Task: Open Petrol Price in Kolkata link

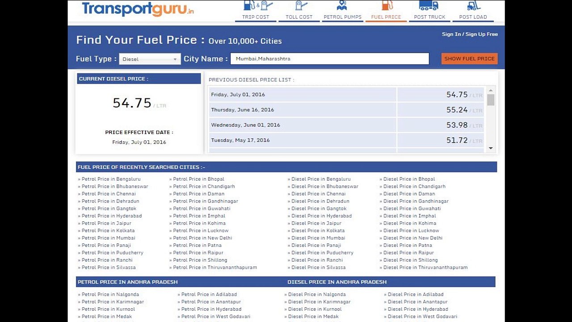Action: (x=108, y=231)
